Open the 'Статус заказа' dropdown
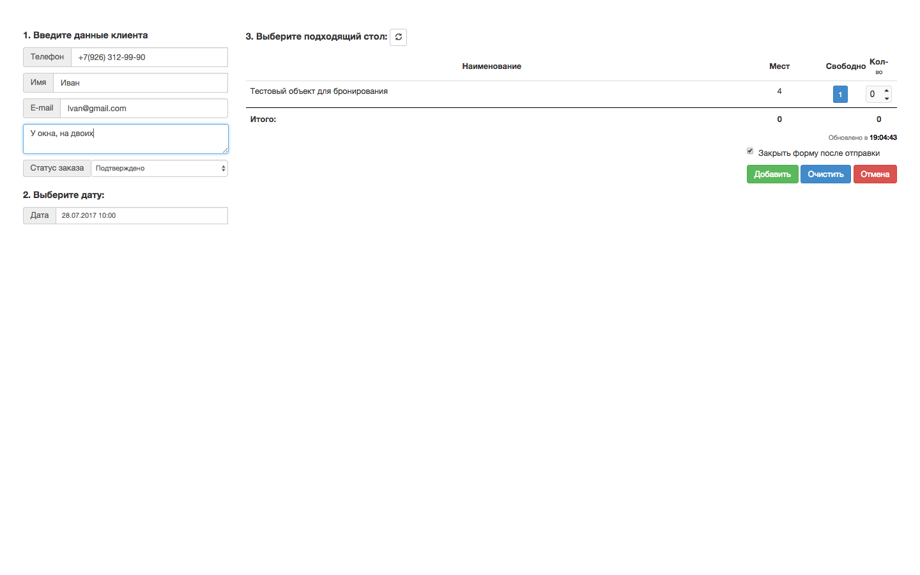The width and height of the screenshot is (920, 575). pos(159,168)
